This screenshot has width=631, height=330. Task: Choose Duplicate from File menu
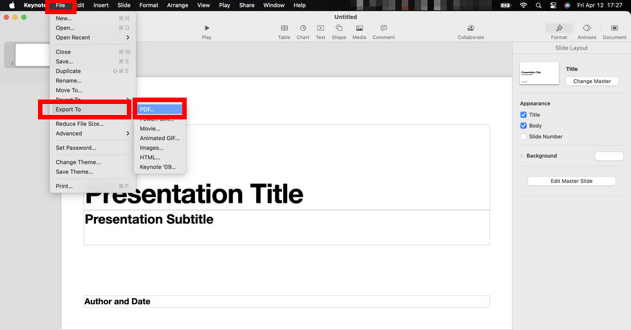pos(92,71)
